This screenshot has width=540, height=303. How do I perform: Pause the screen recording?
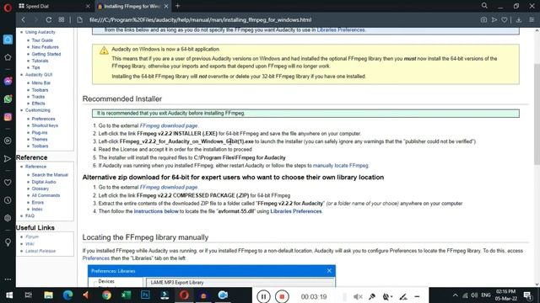[263, 296]
